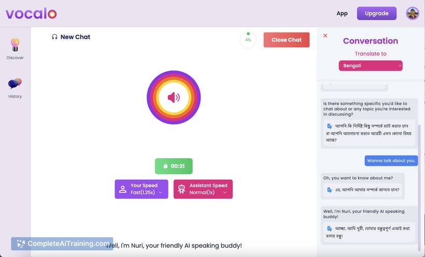Screen dimensions: 425x257
Task: Open the Assistant Speed Normal(1x) dropdown
Action: tap(203, 189)
